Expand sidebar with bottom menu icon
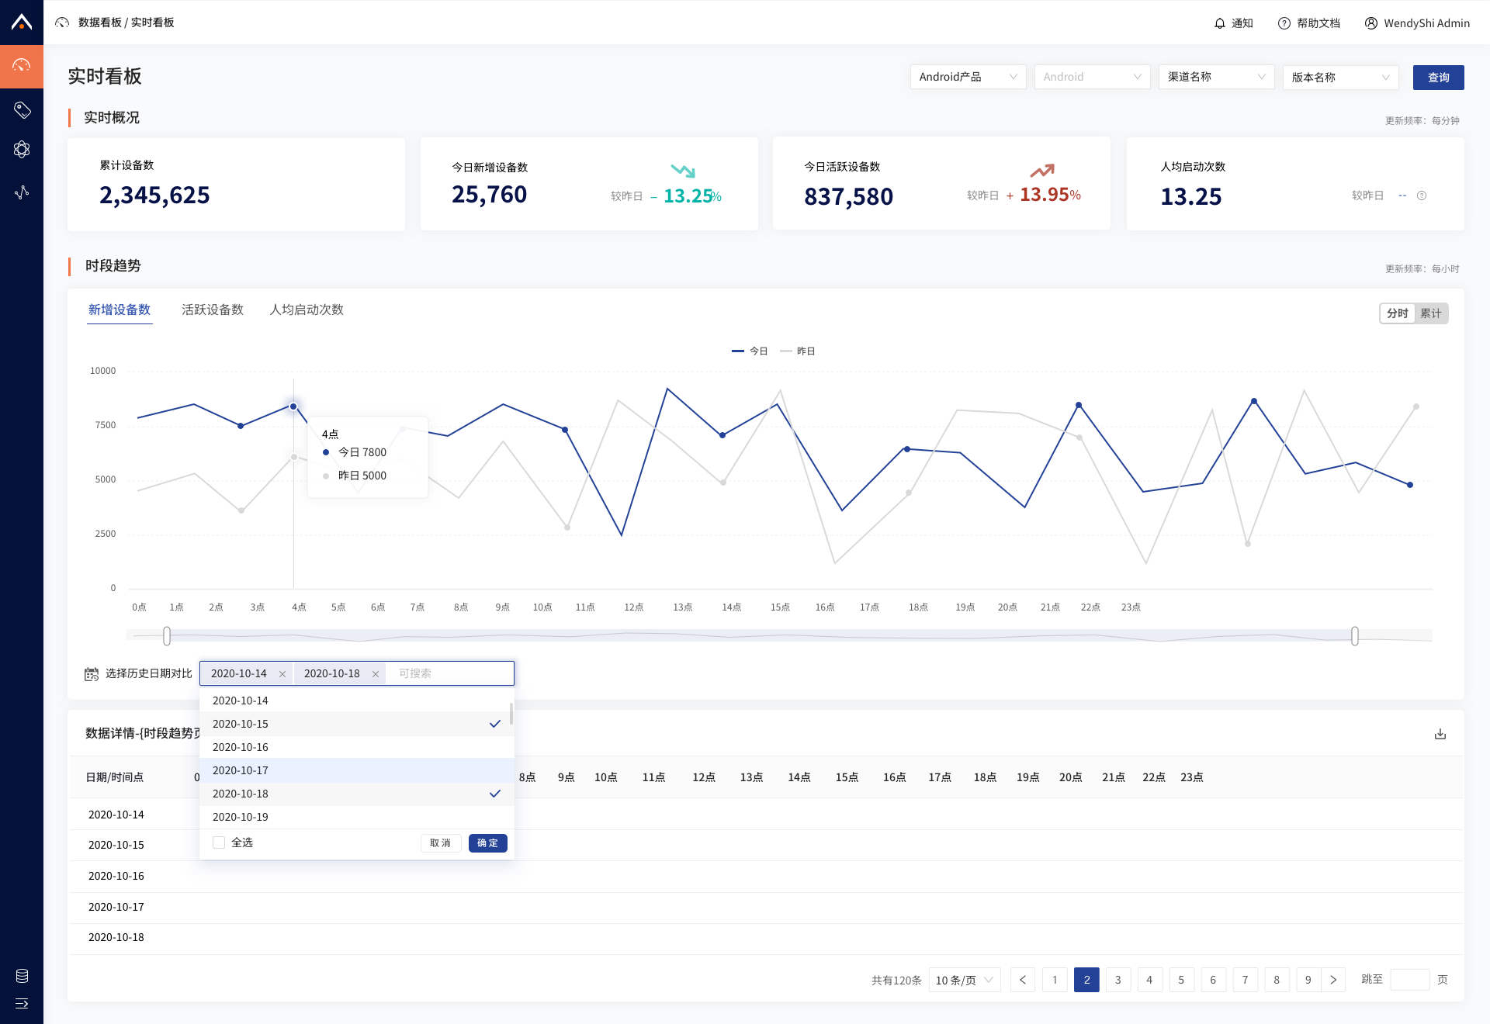 point(22,1004)
